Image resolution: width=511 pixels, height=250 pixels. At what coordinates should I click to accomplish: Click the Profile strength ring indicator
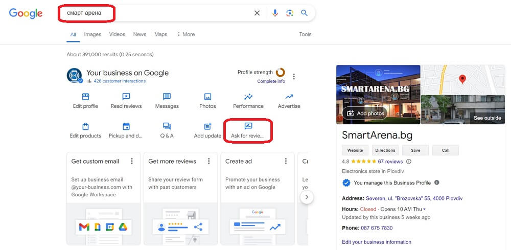[x=280, y=73]
